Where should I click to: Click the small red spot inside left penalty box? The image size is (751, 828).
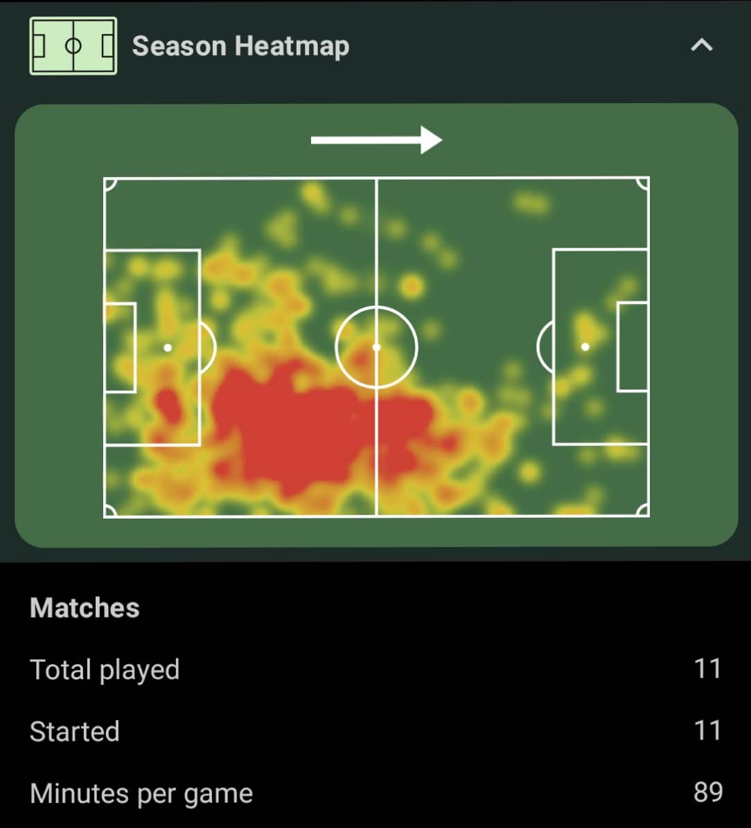168,405
